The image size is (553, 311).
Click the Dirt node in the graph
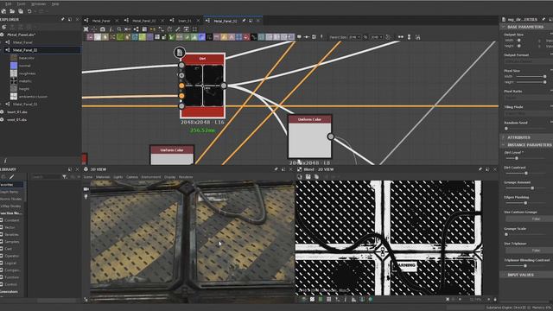[202, 86]
